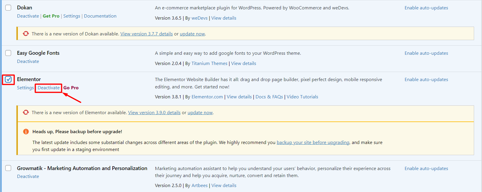Open the Elementor.com author link
This screenshot has width=482, height=192.
(207, 97)
